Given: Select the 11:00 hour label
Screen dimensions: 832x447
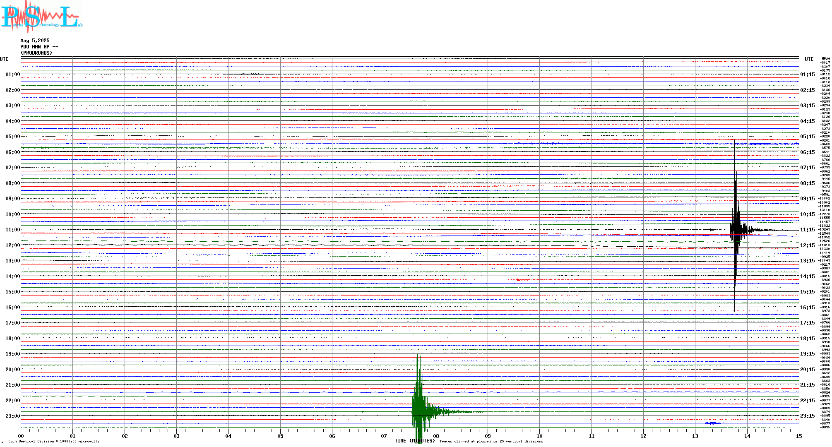Looking at the screenshot, I should pos(12,230).
